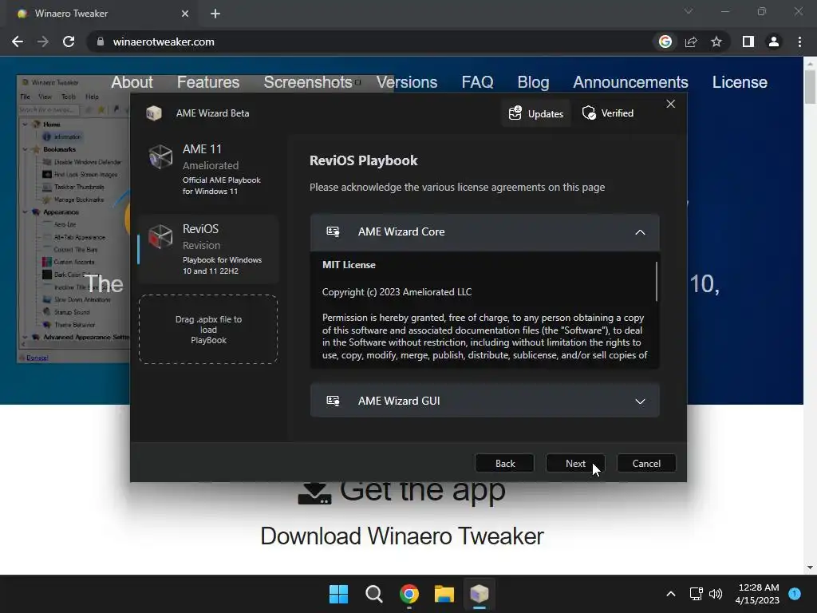Click "Copyright (c) 2023 Ameliorated LLC" text
Image resolution: width=817 pixels, height=613 pixels.
pos(397,292)
